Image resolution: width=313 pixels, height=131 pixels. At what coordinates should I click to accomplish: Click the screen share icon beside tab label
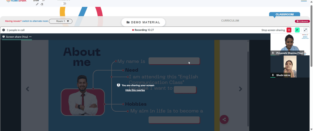pyautogui.click(x=3, y=37)
